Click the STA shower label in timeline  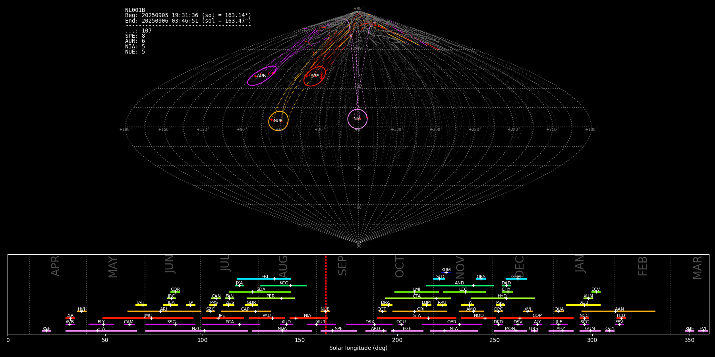(417, 316)
